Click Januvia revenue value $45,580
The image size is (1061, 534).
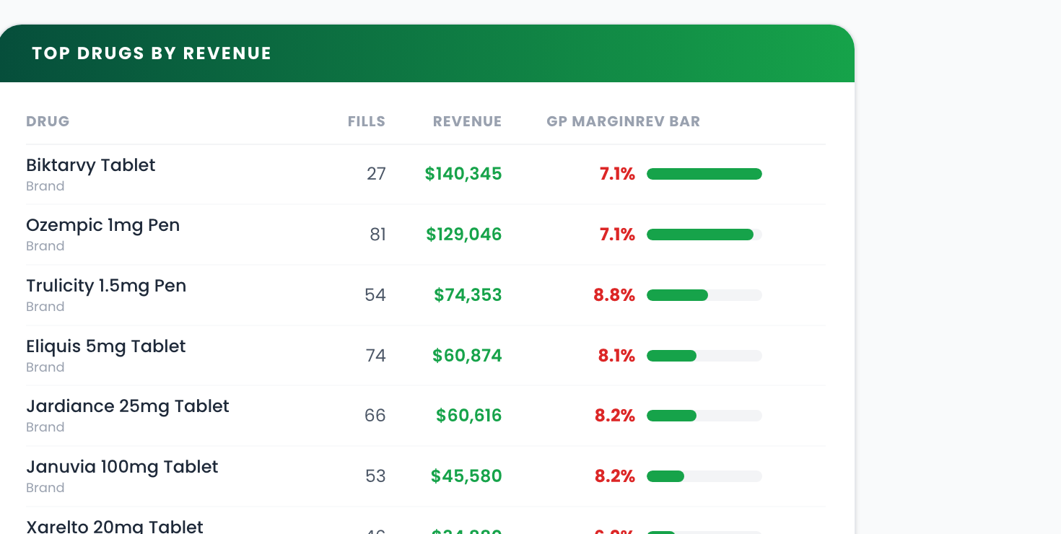coord(466,476)
